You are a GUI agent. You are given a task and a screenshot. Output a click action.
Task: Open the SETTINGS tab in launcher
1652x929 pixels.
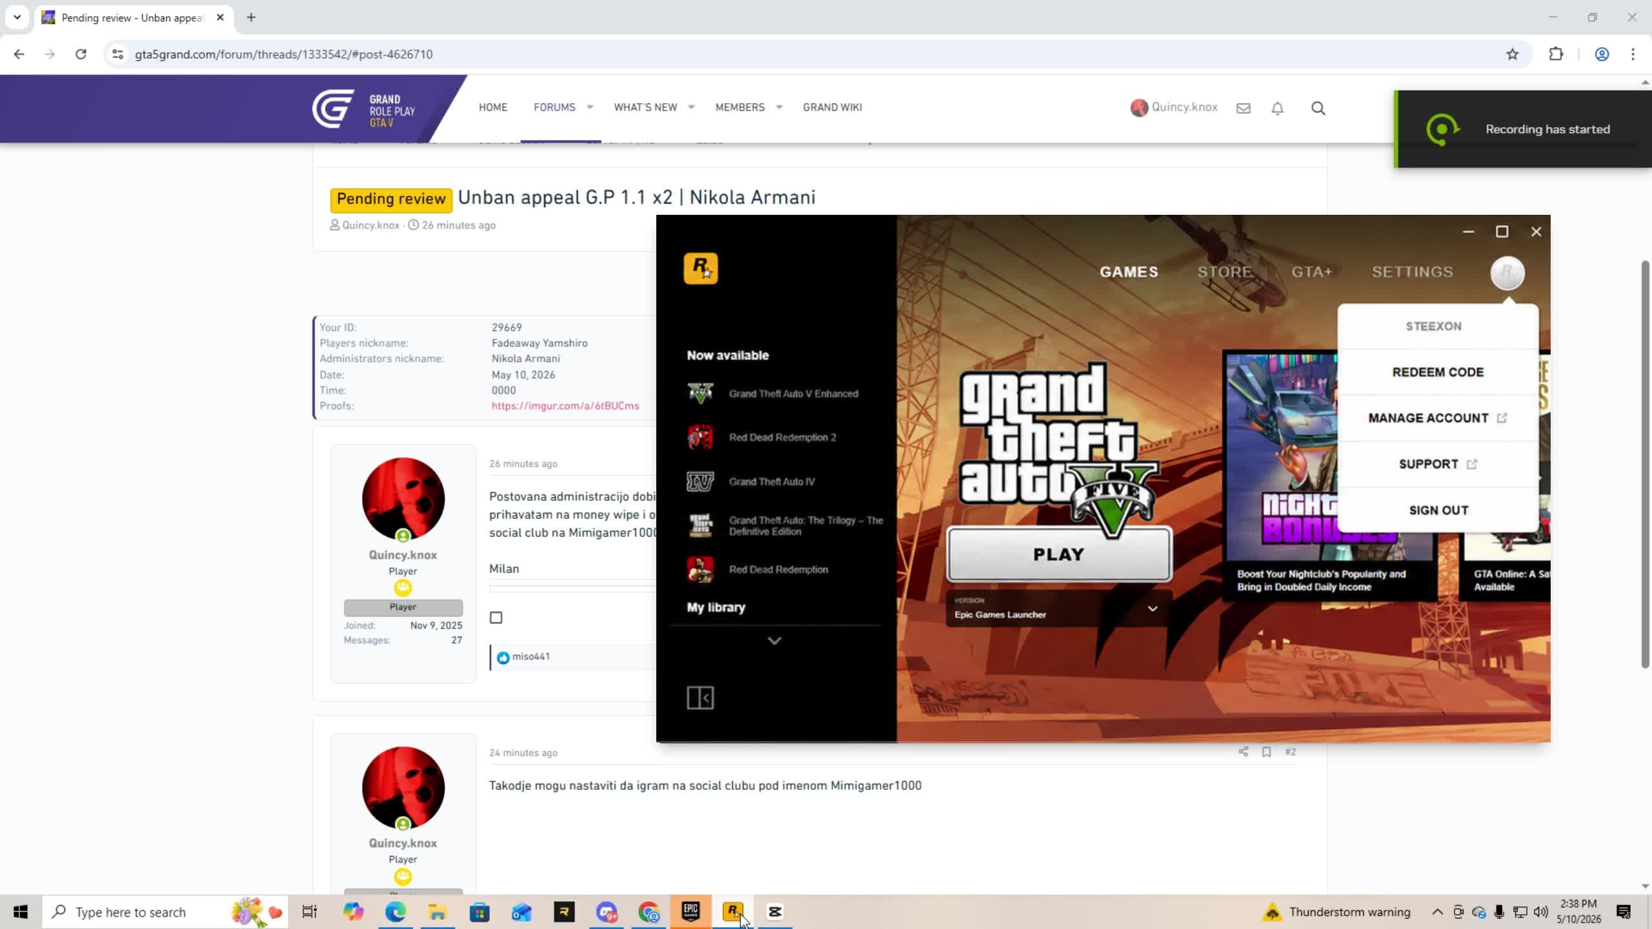pos(1413,272)
